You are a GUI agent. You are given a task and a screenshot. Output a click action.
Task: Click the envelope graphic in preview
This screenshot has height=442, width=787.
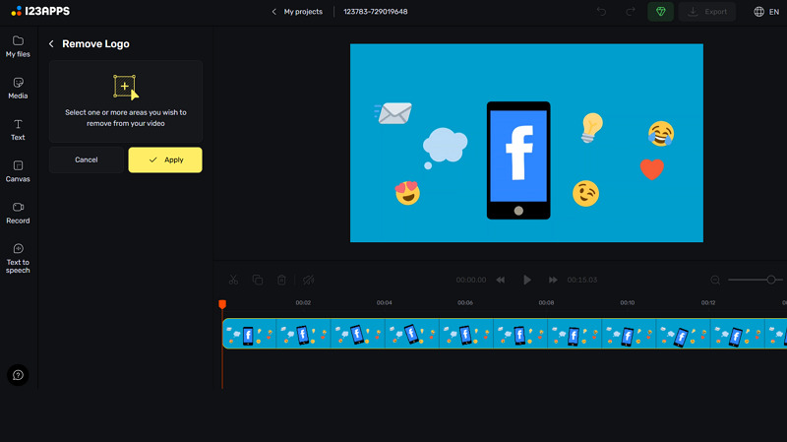[x=393, y=113]
